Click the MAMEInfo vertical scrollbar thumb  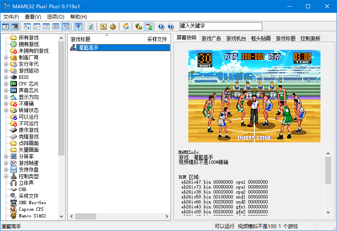point(328,170)
